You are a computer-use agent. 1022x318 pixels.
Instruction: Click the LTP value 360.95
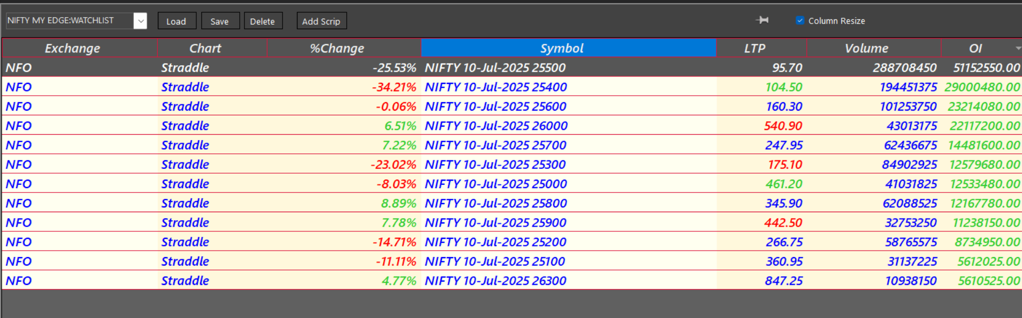coord(784,261)
